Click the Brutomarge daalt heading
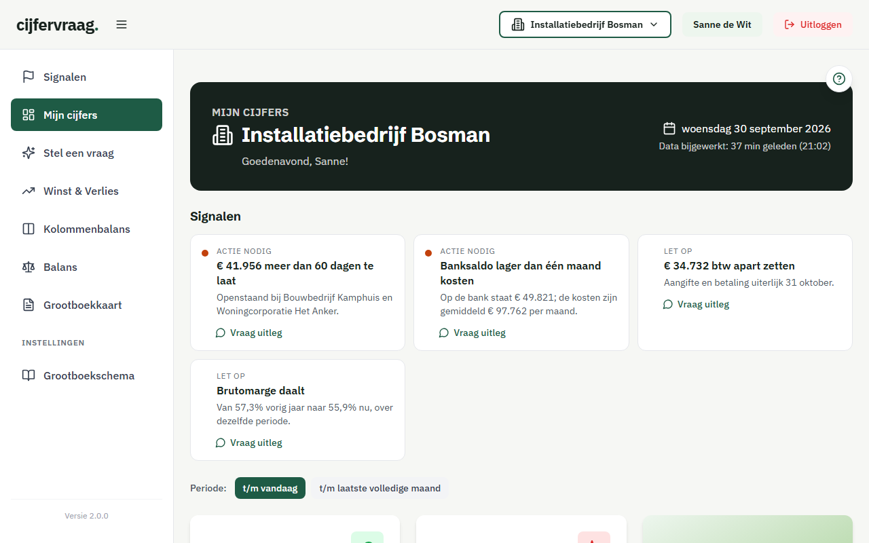The image size is (869, 543). [x=261, y=390]
